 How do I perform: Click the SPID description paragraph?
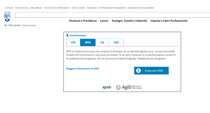pyautogui.click(x=121, y=55)
